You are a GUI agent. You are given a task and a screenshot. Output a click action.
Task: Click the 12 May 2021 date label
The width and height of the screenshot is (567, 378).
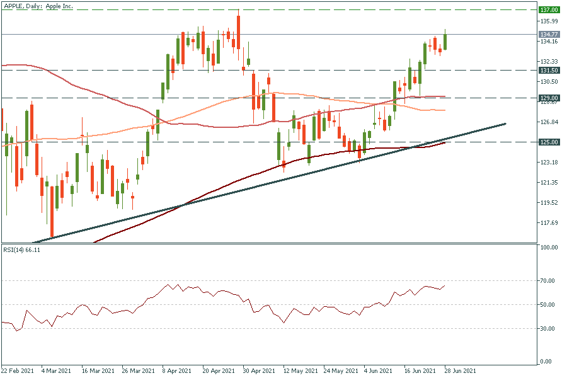tap(300, 371)
